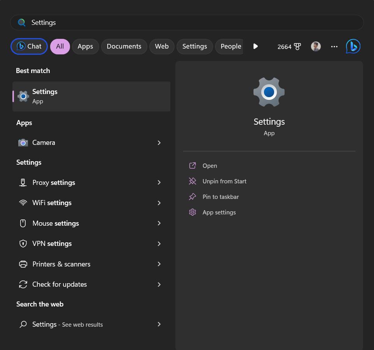Click the App settings gear icon

(192, 212)
